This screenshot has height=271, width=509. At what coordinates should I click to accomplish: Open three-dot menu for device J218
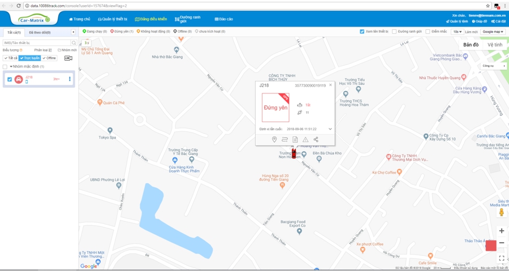(x=70, y=79)
